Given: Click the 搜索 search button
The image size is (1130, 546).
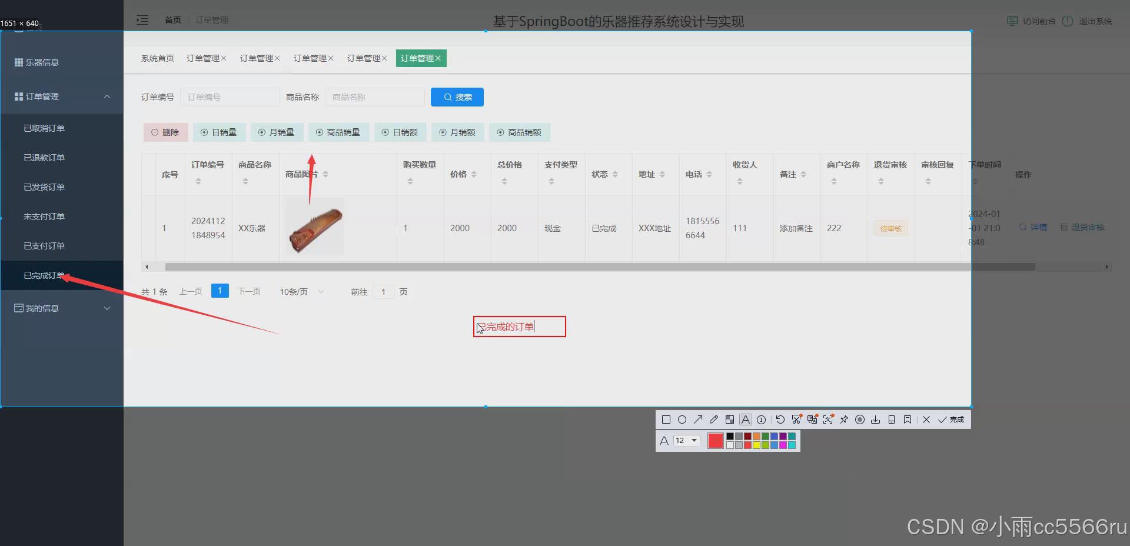Looking at the screenshot, I should click(x=457, y=96).
